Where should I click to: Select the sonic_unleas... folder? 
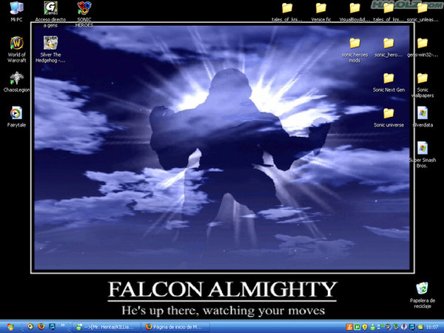pyautogui.click(x=423, y=12)
